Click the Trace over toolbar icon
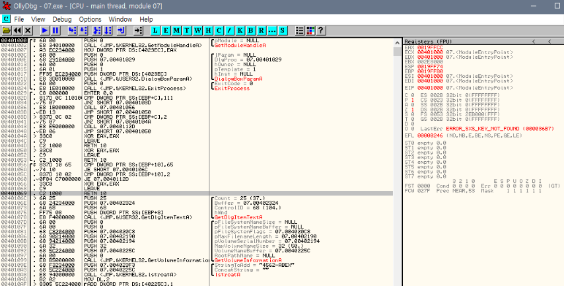Screen dimensions: 564x286 pyautogui.click(x=108, y=30)
